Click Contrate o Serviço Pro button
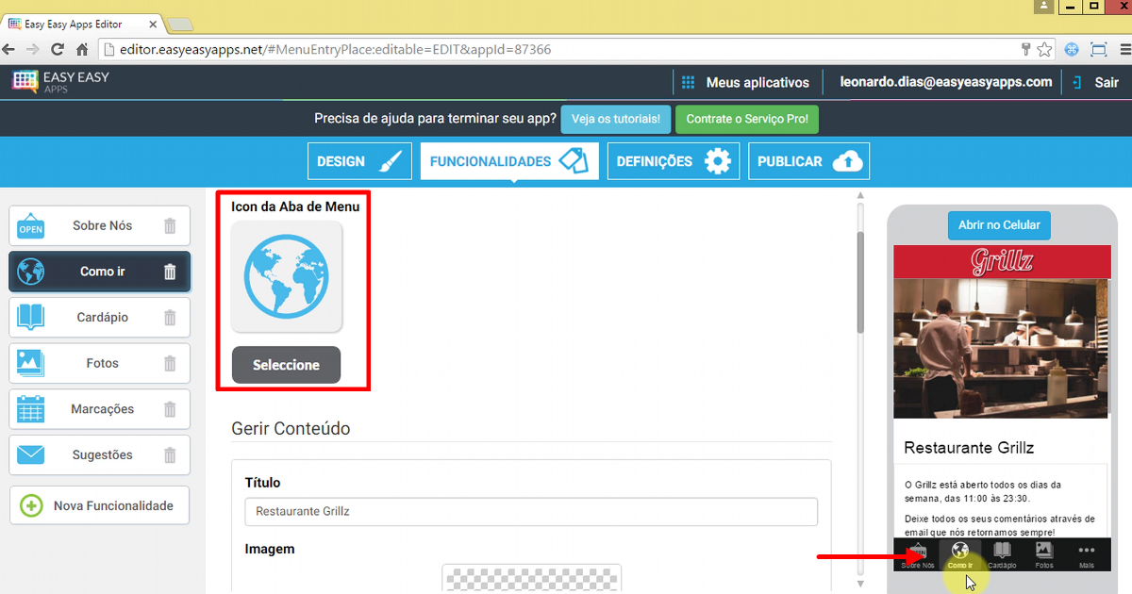Screen dimensions: 1132x594 [x=747, y=120]
